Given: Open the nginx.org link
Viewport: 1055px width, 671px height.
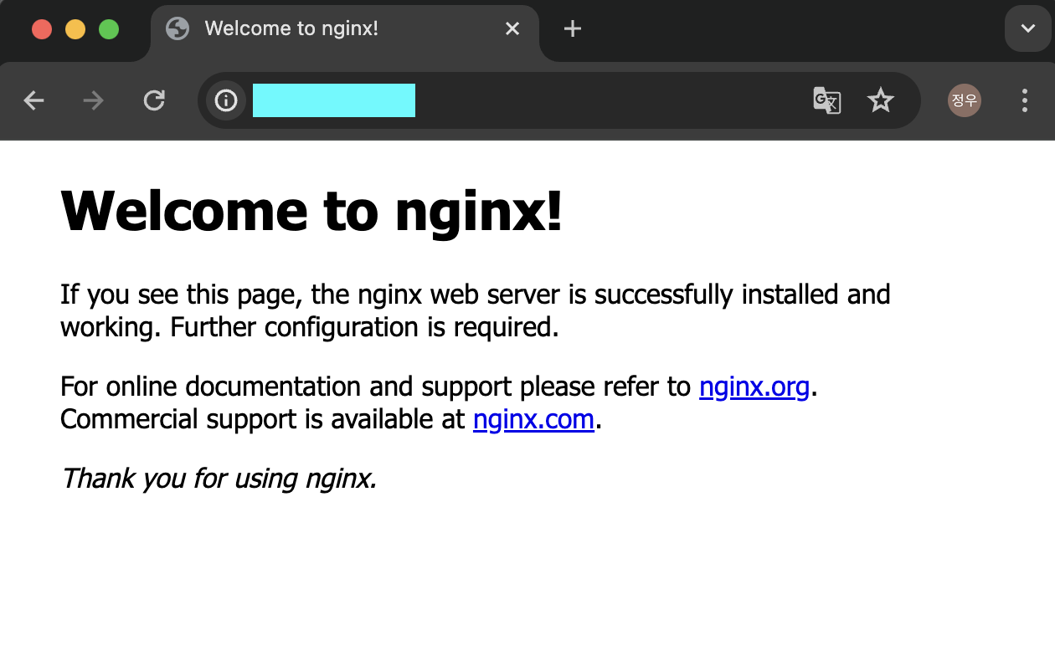Looking at the screenshot, I should coord(754,387).
